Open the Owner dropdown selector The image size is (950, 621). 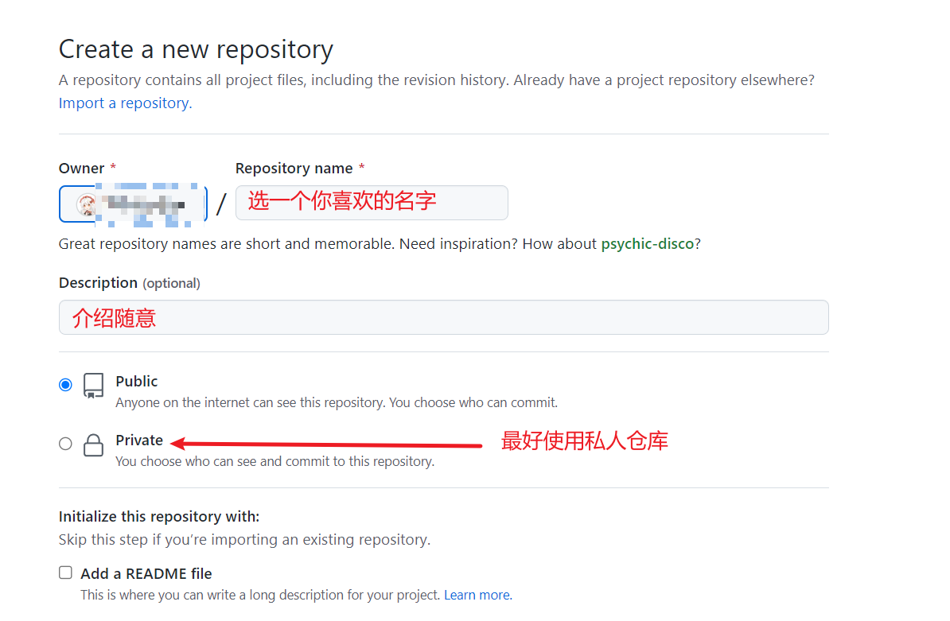coord(133,204)
